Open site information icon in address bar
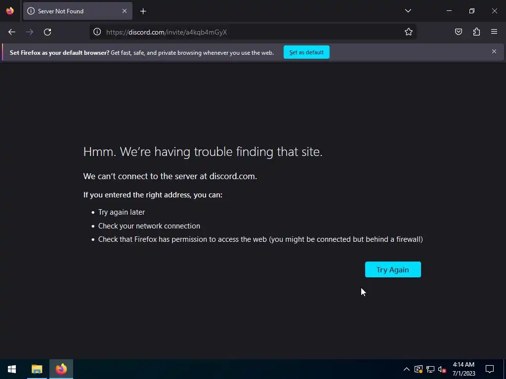 [97, 32]
